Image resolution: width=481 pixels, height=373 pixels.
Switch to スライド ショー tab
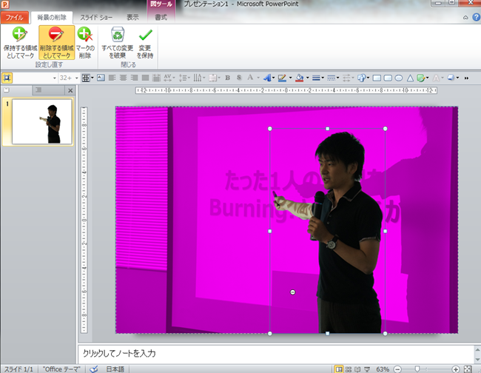pyautogui.click(x=98, y=16)
